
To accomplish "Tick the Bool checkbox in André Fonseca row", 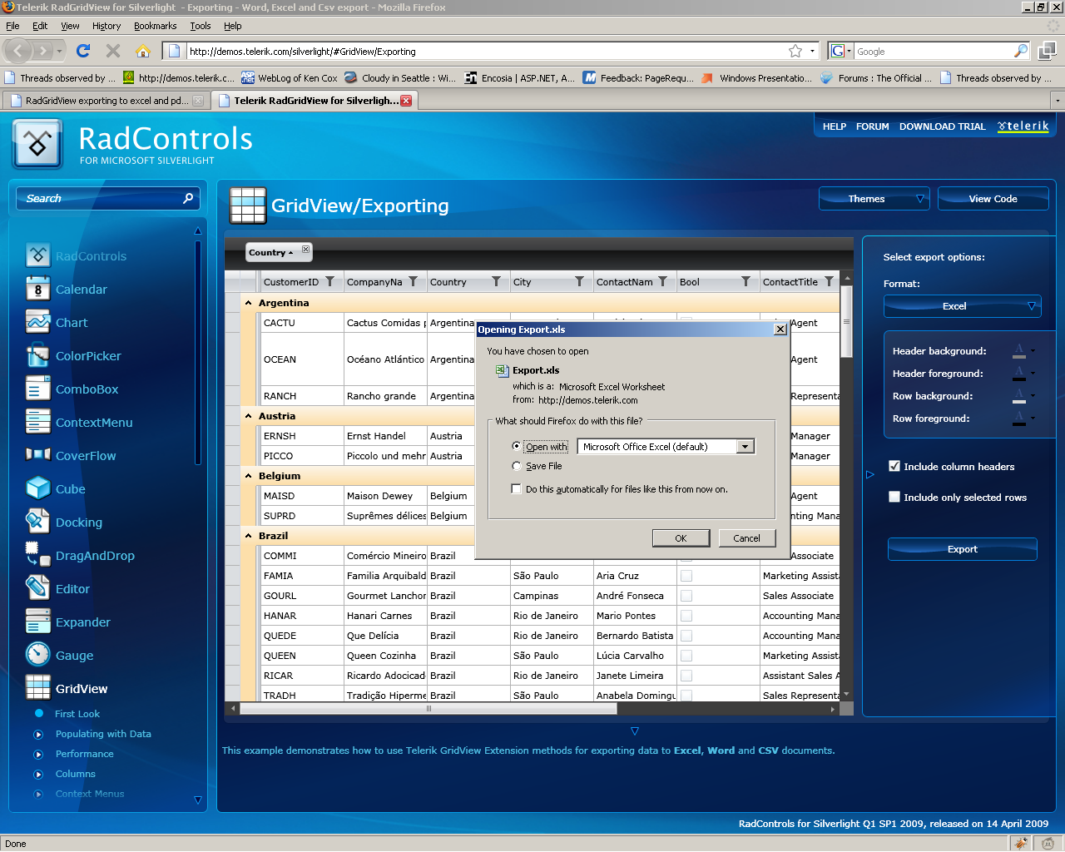I will click(686, 596).
